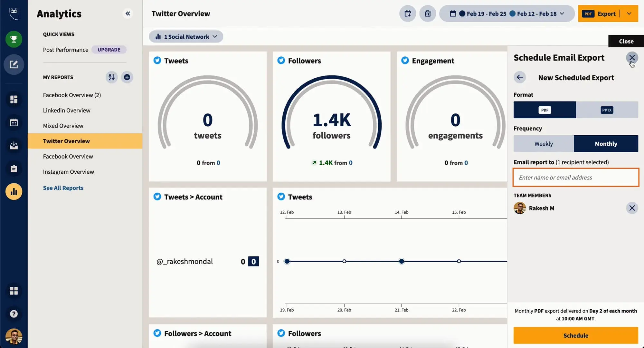Click the schedule-calendar export icon near Export

click(x=407, y=14)
